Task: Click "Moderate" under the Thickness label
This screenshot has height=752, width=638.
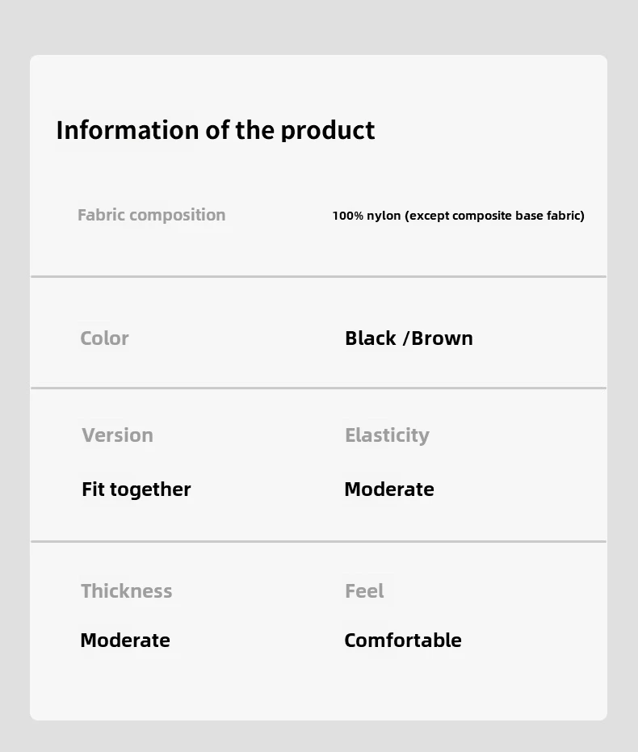Action: pos(125,641)
